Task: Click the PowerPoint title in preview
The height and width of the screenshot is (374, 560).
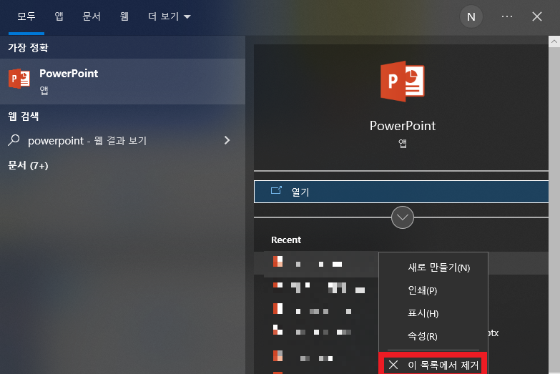Action: 403,126
